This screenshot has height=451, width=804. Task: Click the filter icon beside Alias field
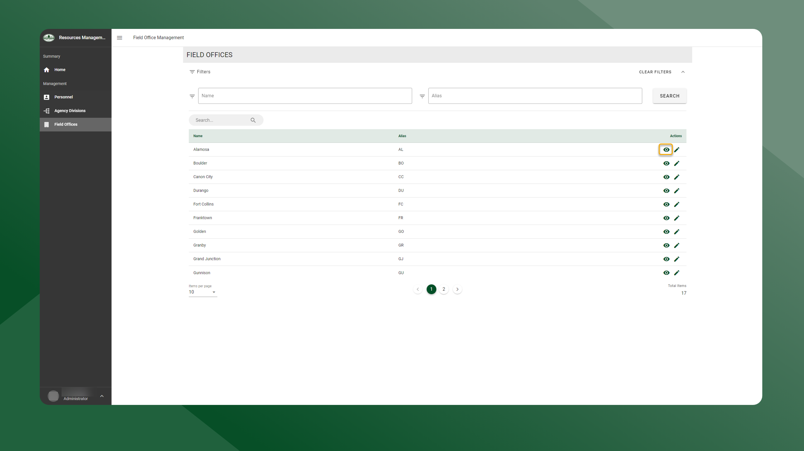422,96
